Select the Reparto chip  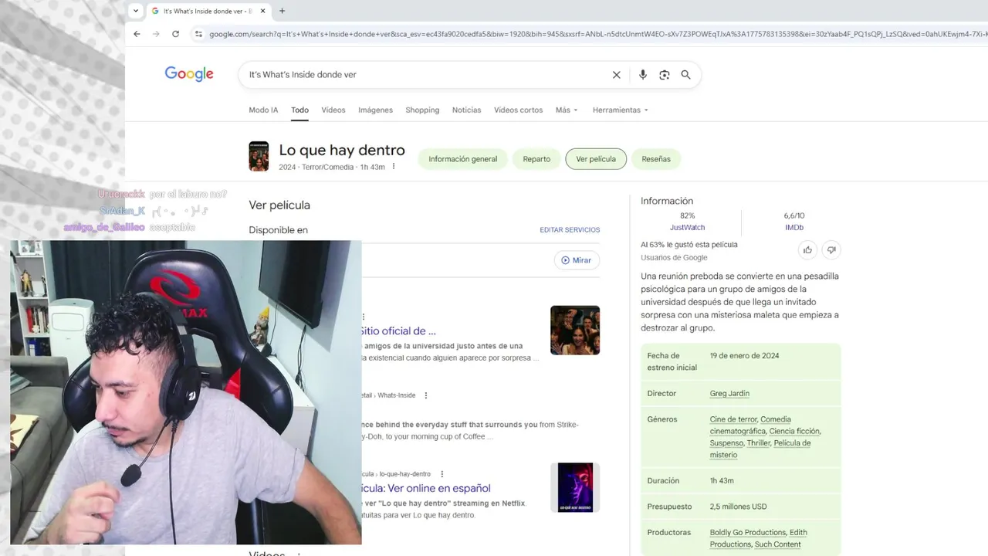536,159
